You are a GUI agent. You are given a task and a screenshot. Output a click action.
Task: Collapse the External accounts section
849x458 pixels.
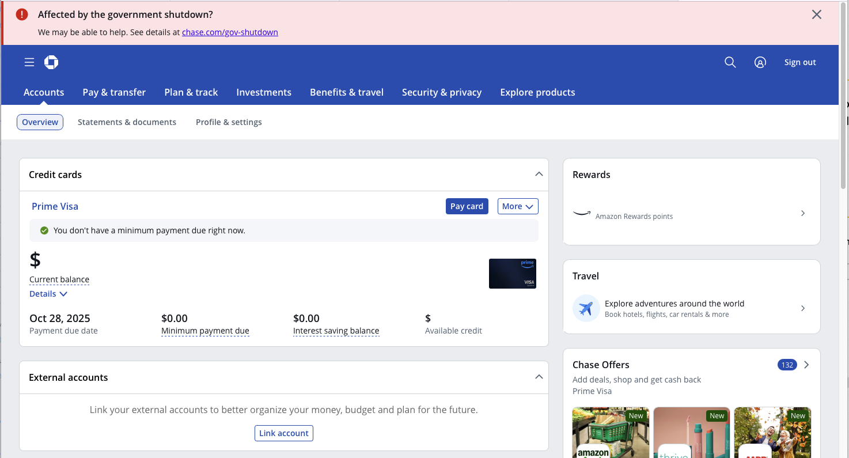coord(539,377)
